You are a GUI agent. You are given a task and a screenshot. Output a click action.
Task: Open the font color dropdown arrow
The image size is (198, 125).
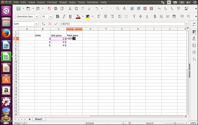coord(83,16)
